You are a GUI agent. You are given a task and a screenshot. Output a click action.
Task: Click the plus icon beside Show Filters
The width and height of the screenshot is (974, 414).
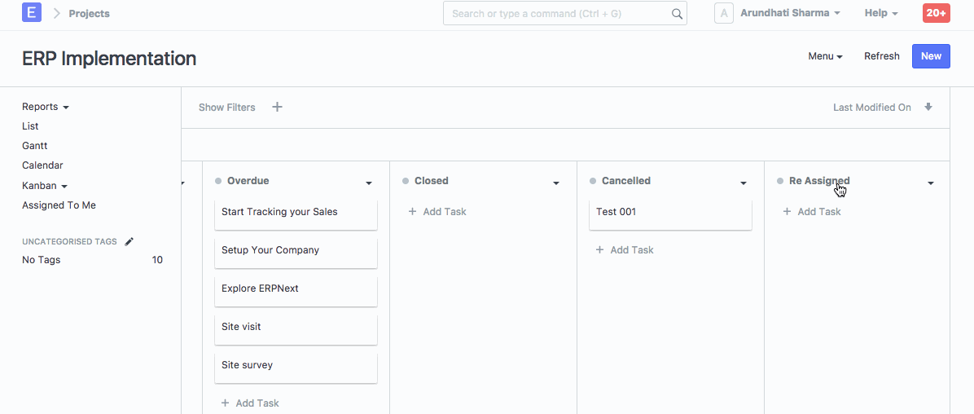[277, 107]
